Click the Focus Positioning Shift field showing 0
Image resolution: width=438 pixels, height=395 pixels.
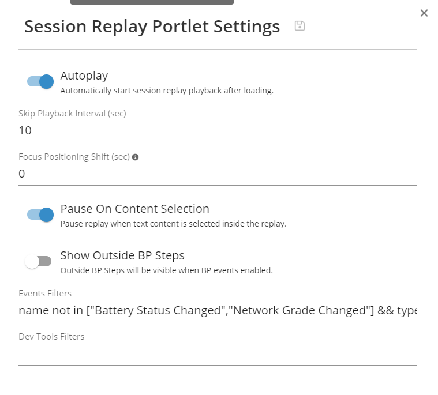[x=218, y=174]
